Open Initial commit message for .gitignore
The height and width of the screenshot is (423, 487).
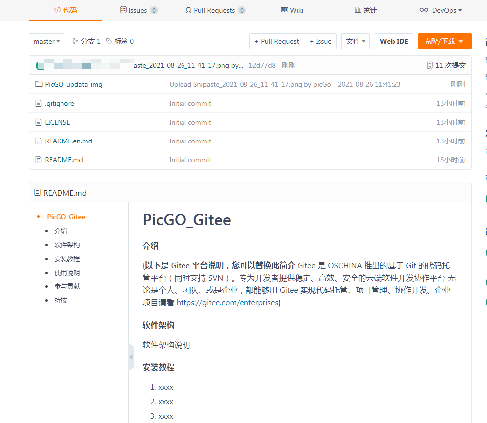pyautogui.click(x=190, y=104)
